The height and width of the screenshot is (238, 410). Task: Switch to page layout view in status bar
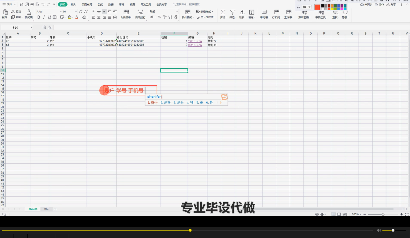pyautogui.click(x=339, y=214)
